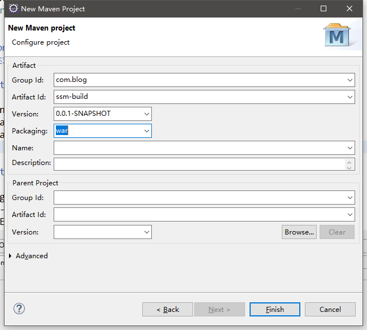Expand the Advanced section
367x330 pixels.
10,256
